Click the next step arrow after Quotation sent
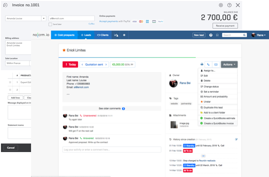Image resolution: width=269 pixels, height=177 pixels. (x=106, y=64)
